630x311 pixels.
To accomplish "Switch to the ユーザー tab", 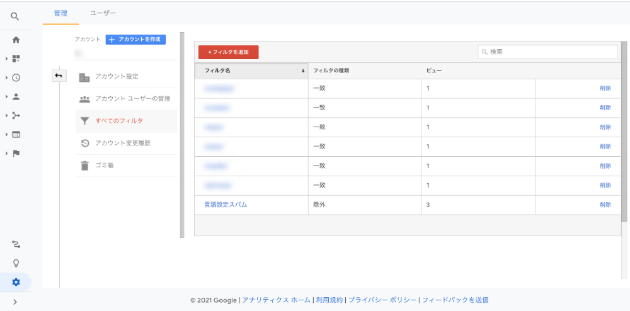I will (103, 13).
